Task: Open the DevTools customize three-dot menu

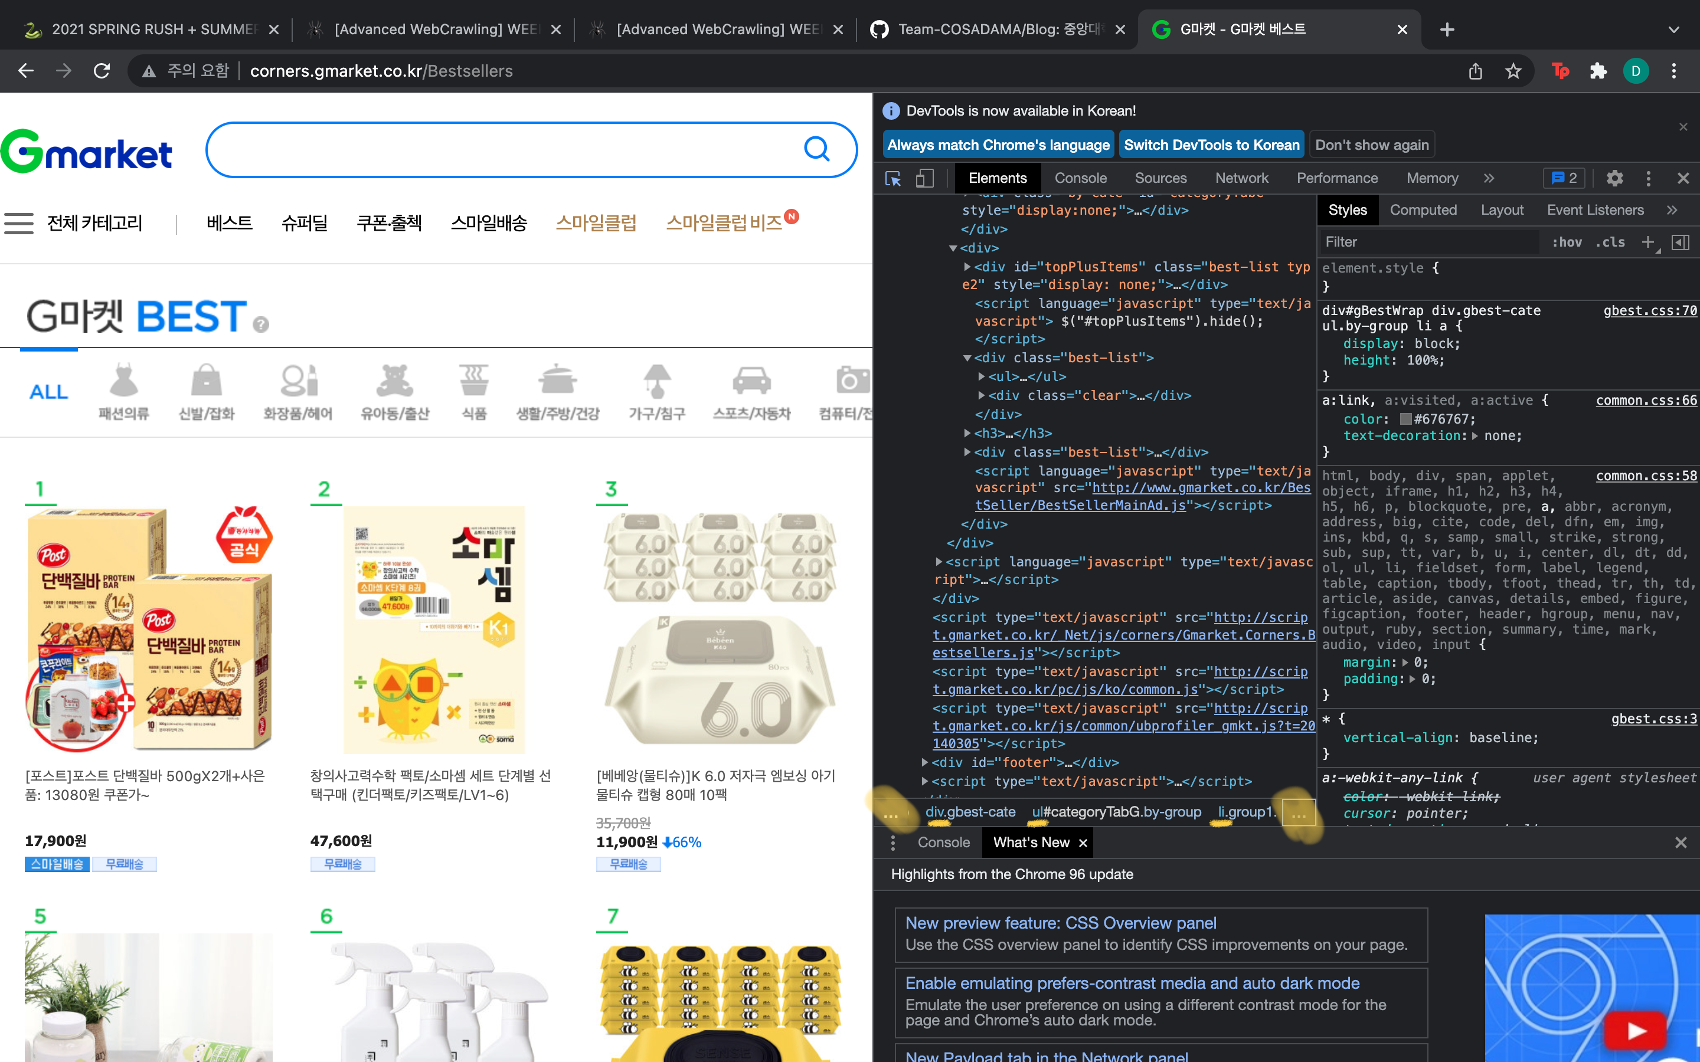Action: coord(1649,178)
